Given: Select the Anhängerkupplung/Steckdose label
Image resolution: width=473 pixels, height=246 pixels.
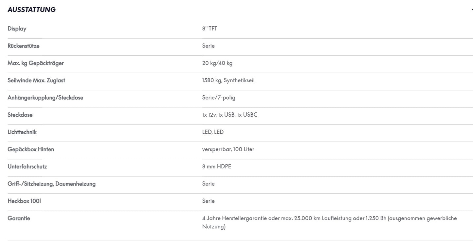Looking at the screenshot, I should click(x=45, y=98).
